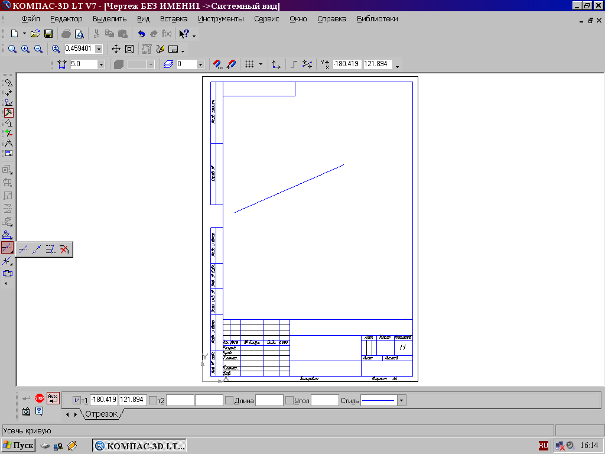This screenshot has width=605, height=454.
Task: Pick the trim curve tool in flyout
Action: pos(24,249)
